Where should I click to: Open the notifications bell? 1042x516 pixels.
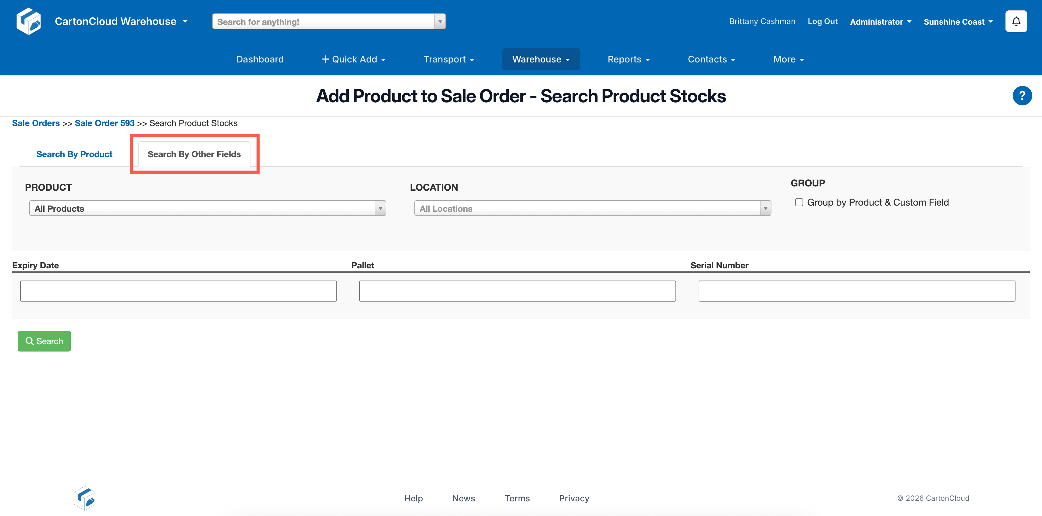tap(1016, 21)
